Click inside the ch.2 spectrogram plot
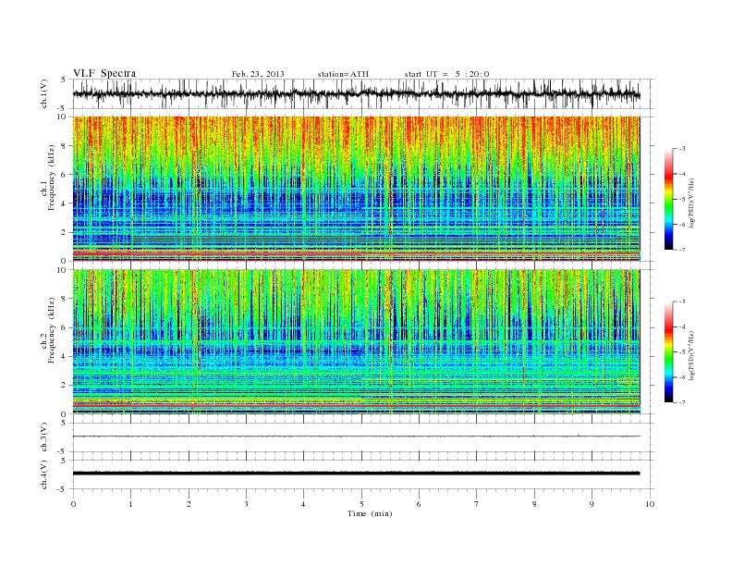732x566 pixels. (356, 341)
